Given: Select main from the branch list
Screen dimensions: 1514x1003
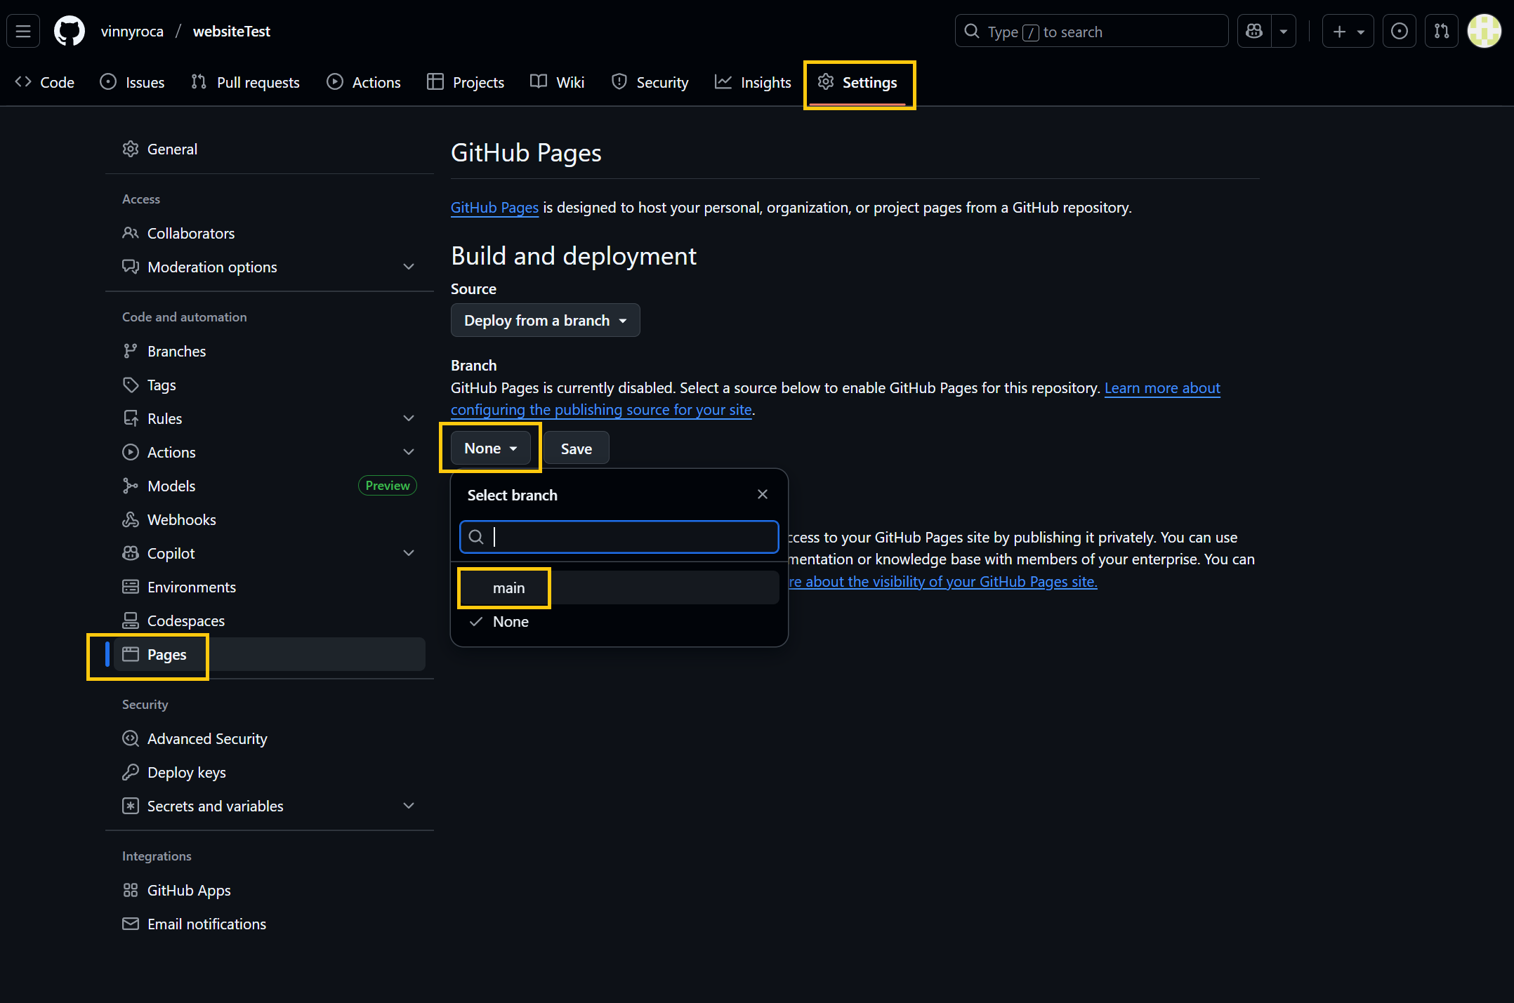Looking at the screenshot, I should tap(508, 587).
